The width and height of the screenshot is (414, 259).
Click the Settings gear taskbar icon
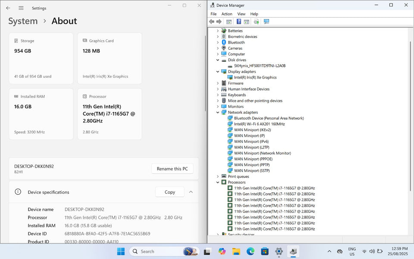tap(279, 251)
